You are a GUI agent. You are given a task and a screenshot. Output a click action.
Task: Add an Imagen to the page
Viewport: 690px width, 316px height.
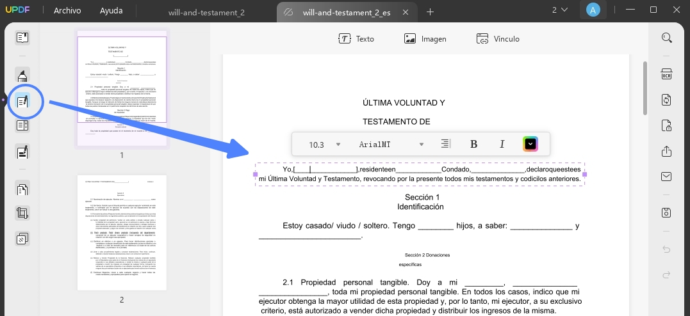click(425, 38)
